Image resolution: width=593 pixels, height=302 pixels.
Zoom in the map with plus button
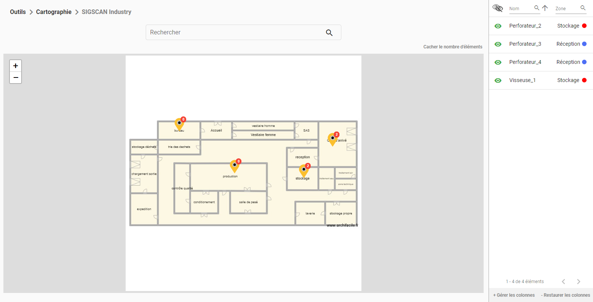click(x=16, y=66)
